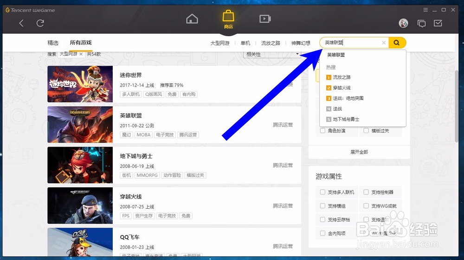Click the FPS tag on 穿越火线
The height and width of the screenshot is (260, 464).
[126, 216]
